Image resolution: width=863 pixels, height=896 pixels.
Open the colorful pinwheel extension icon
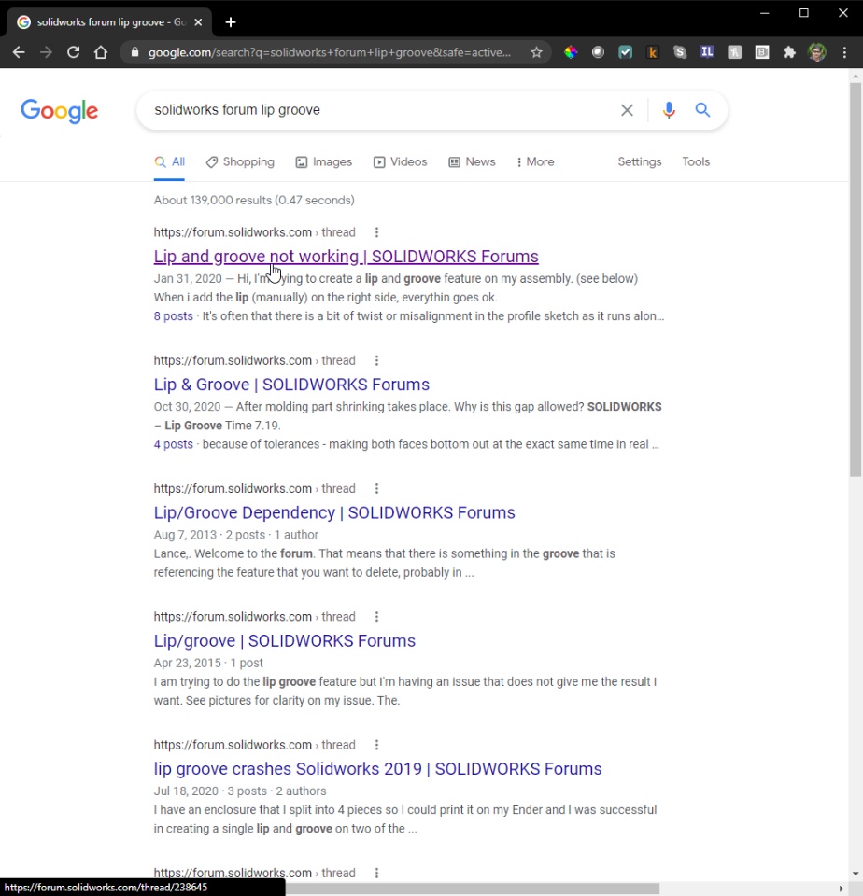571,52
